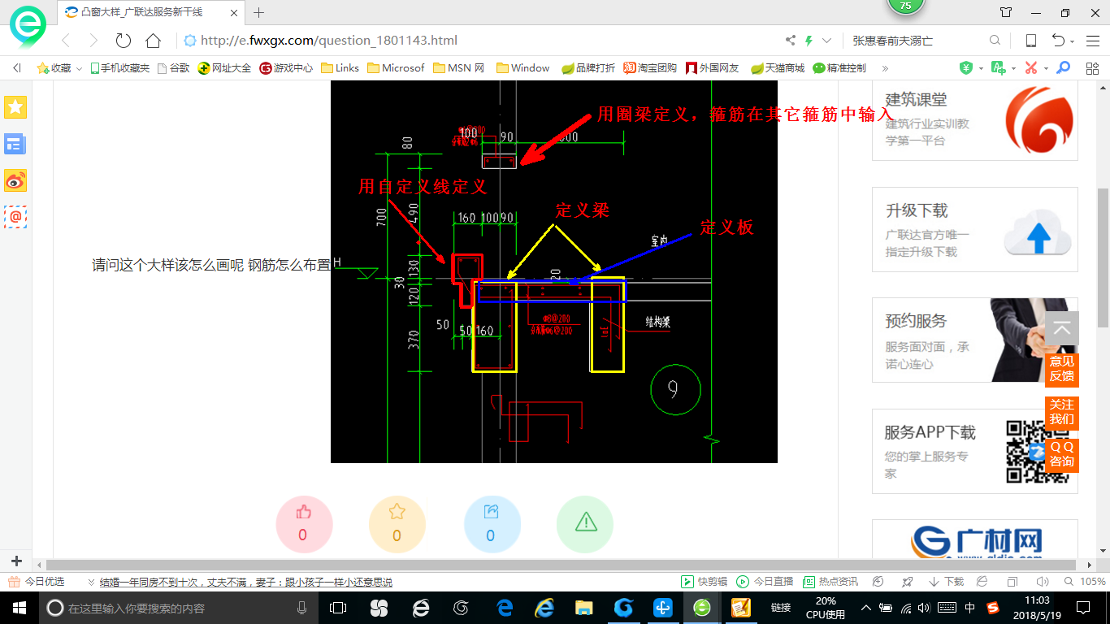Screen dimensions: 1110x624
Task: Open the 预约服务 card
Action: tap(975, 340)
